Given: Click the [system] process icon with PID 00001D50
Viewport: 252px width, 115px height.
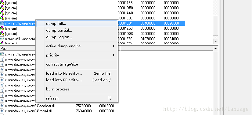Looking at the screenshot, I should (2, 8).
